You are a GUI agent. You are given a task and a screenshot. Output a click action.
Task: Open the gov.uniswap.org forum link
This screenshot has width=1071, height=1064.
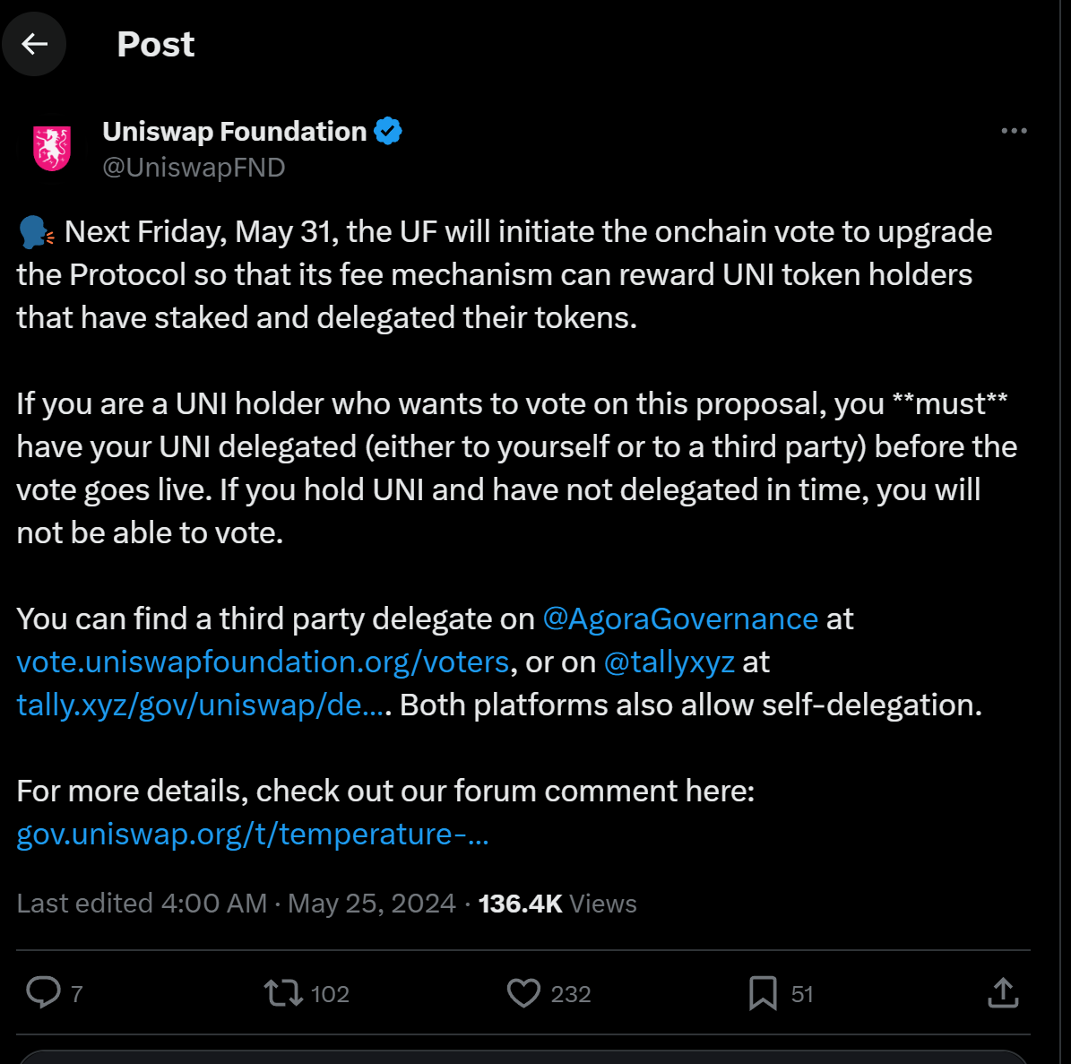pyautogui.click(x=253, y=834)
